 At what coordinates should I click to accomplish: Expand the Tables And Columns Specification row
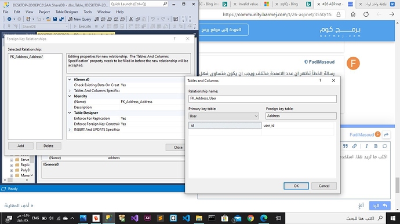70,90
